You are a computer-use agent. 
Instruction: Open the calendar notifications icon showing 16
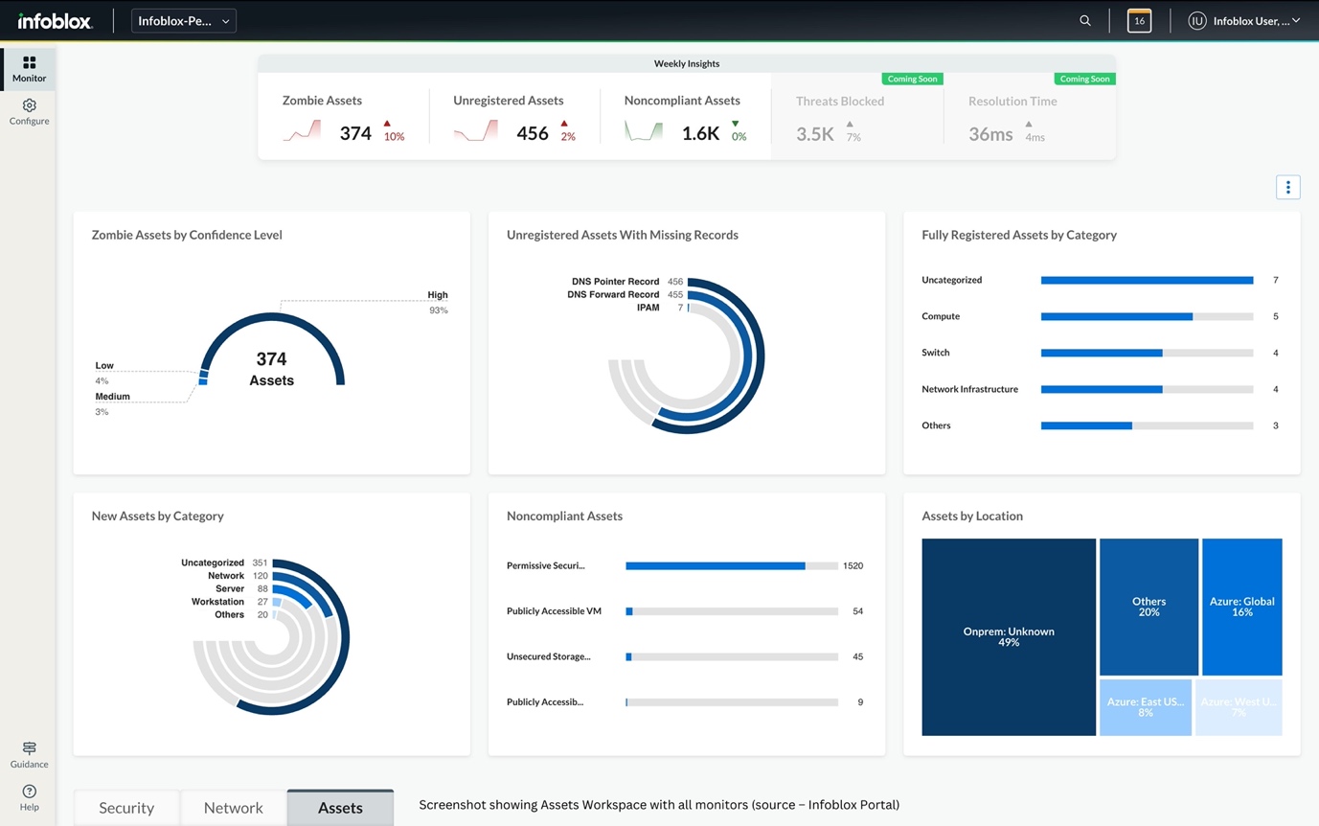pos(1139,21)
